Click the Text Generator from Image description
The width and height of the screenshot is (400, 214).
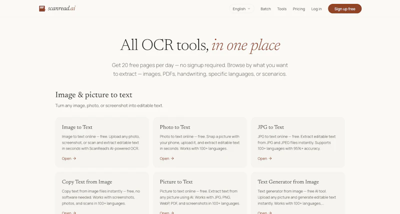click(296, 197)
